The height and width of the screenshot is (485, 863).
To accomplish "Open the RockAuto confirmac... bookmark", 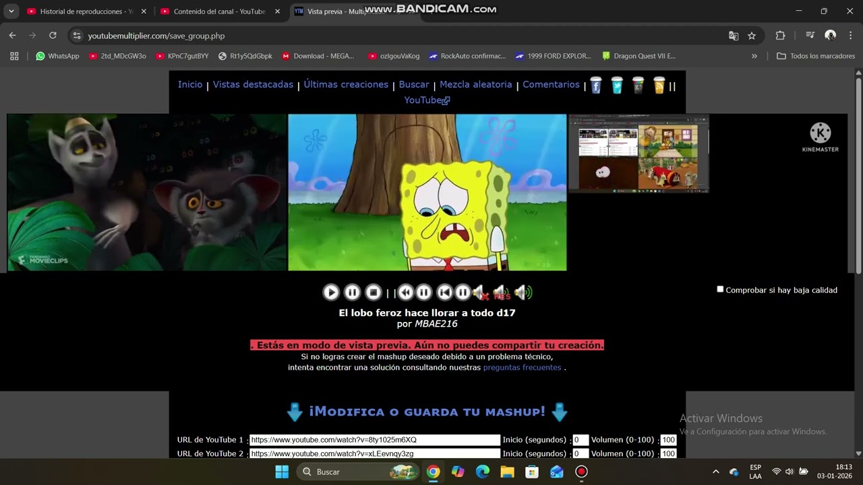I will click(x=467, y=56).
